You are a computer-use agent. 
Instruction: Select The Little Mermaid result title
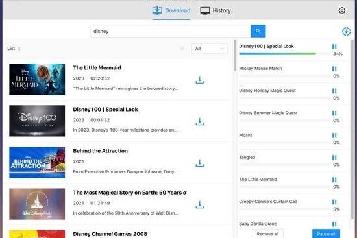pyautogui.click(x=97, y=68)
